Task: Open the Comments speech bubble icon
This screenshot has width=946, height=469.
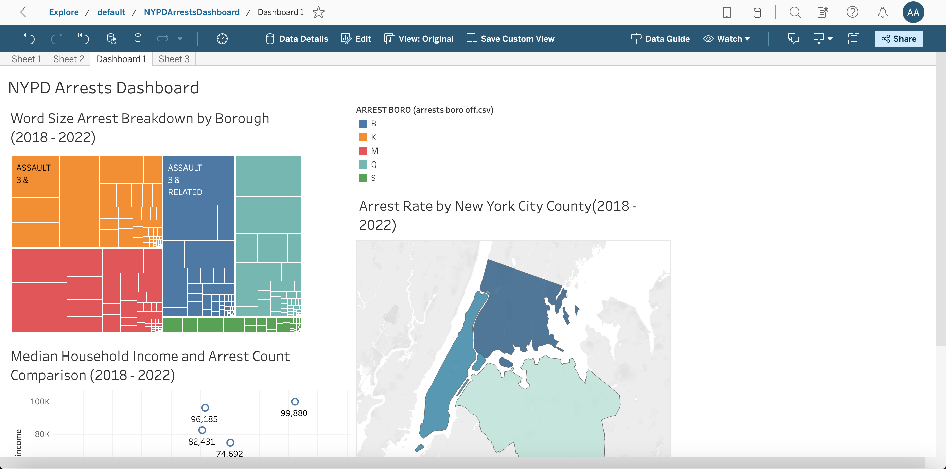Action: [x=793, y=38]
